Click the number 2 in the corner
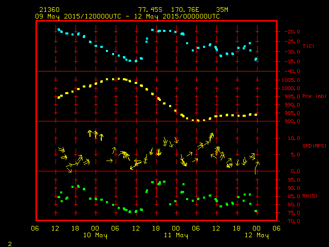The height and width of the screenshot is (247, 329). (x=10, y=244)
